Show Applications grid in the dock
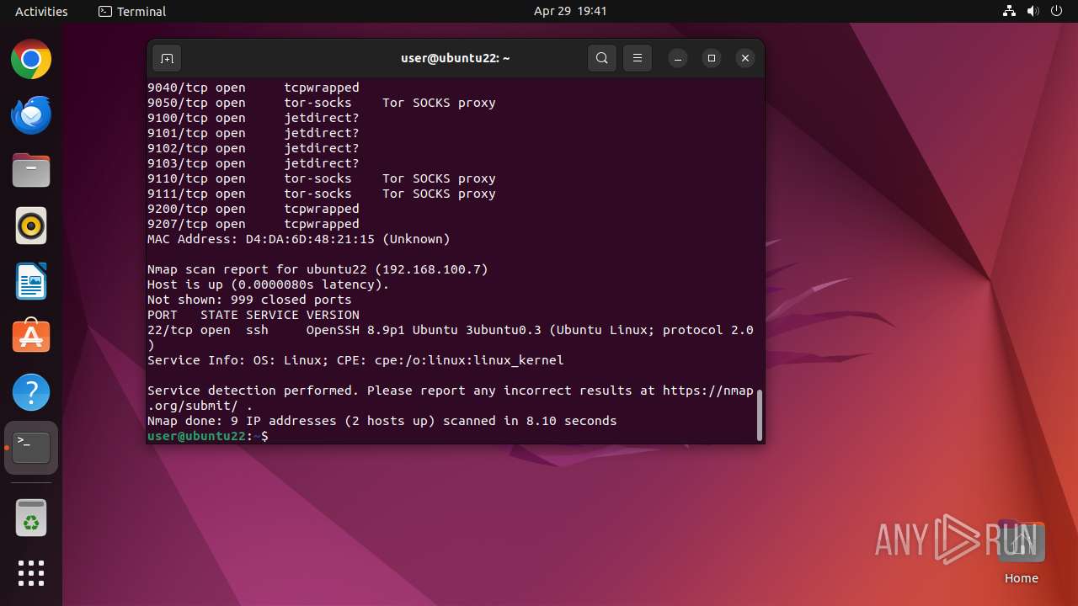Screen dimensions: 1078x606 click(31, 573)
